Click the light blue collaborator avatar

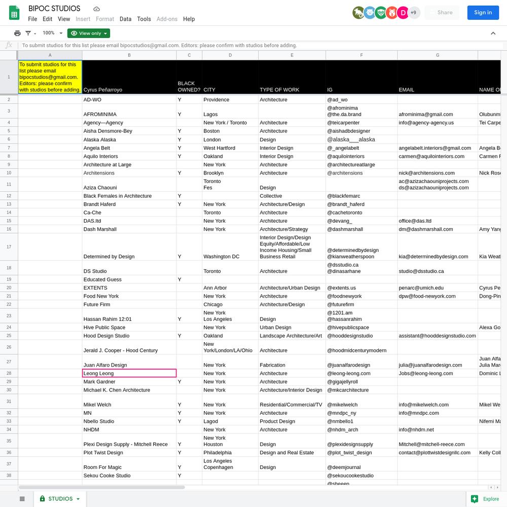pyautogui.click(x=370, y=13)
